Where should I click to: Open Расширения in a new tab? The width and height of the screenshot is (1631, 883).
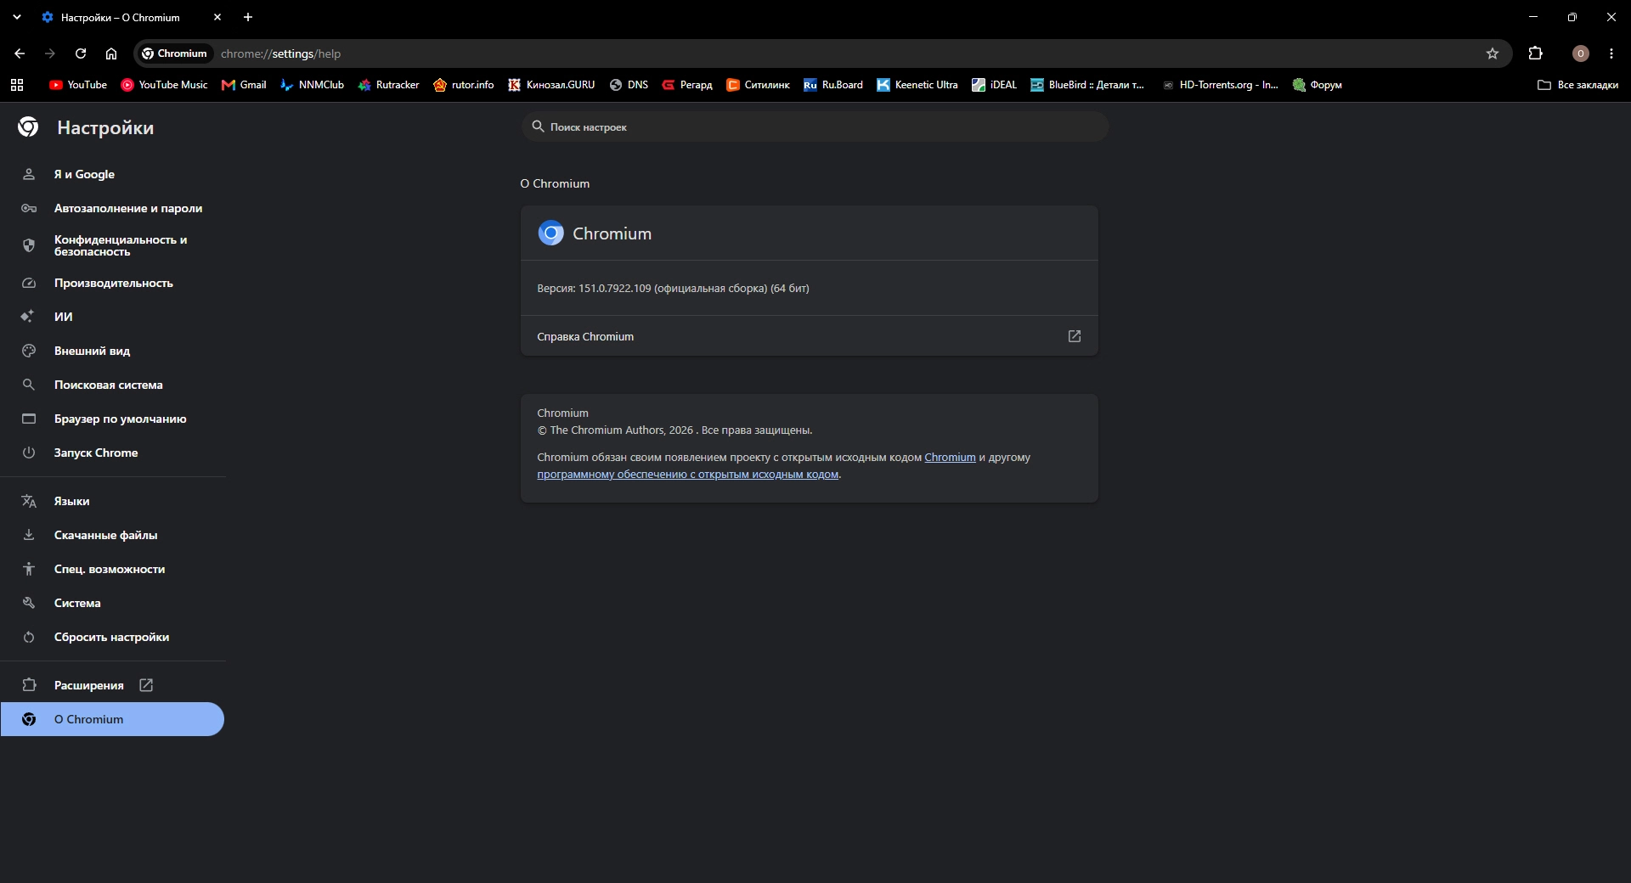[112, 685]
